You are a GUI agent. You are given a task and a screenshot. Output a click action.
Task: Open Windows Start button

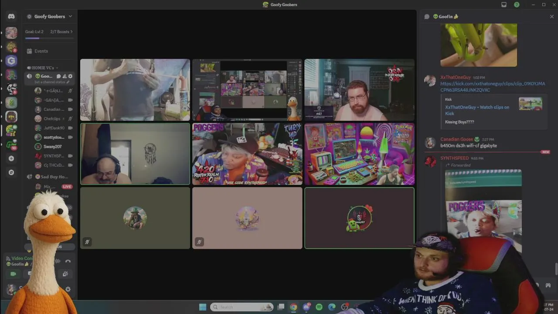pyautogui.click(x=203, y=307)
